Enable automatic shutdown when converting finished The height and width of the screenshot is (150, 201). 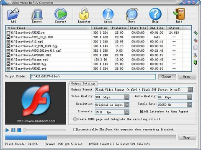75,130
